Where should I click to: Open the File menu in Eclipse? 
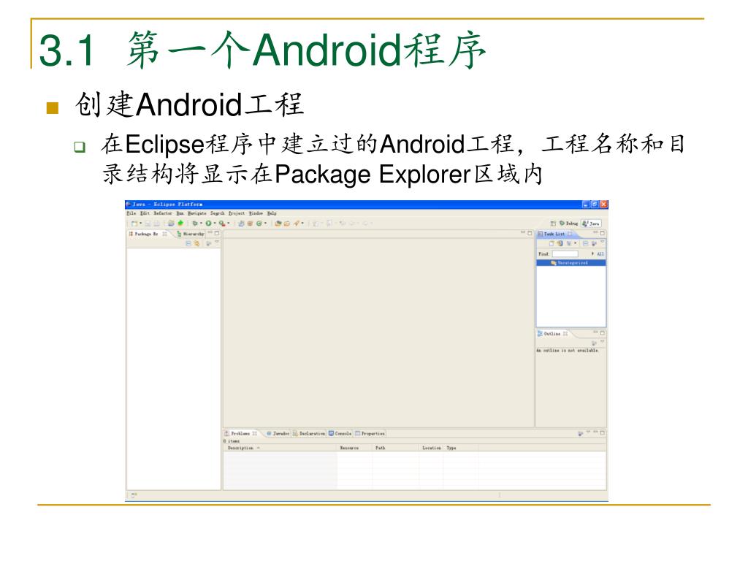coord(131,213)
